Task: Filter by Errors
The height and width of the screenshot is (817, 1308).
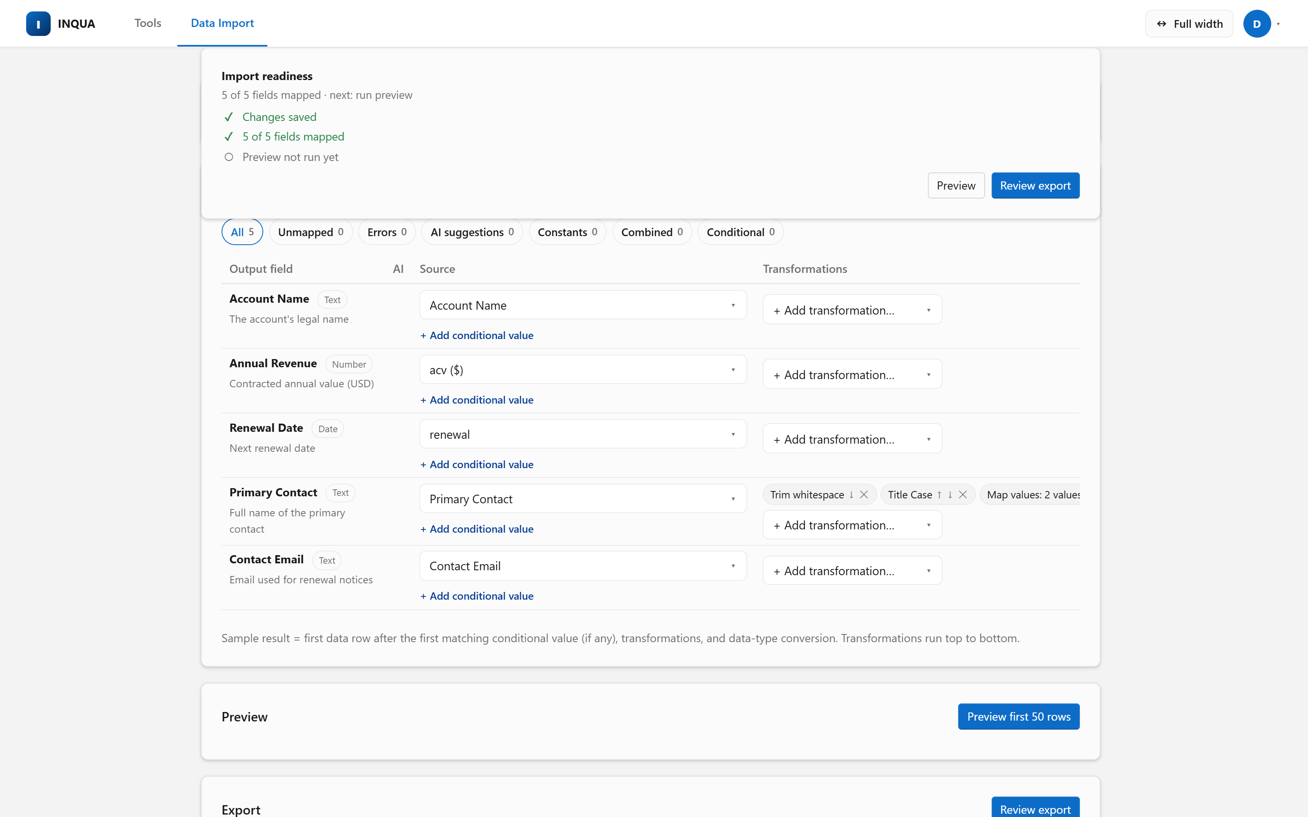Action: 387,232
